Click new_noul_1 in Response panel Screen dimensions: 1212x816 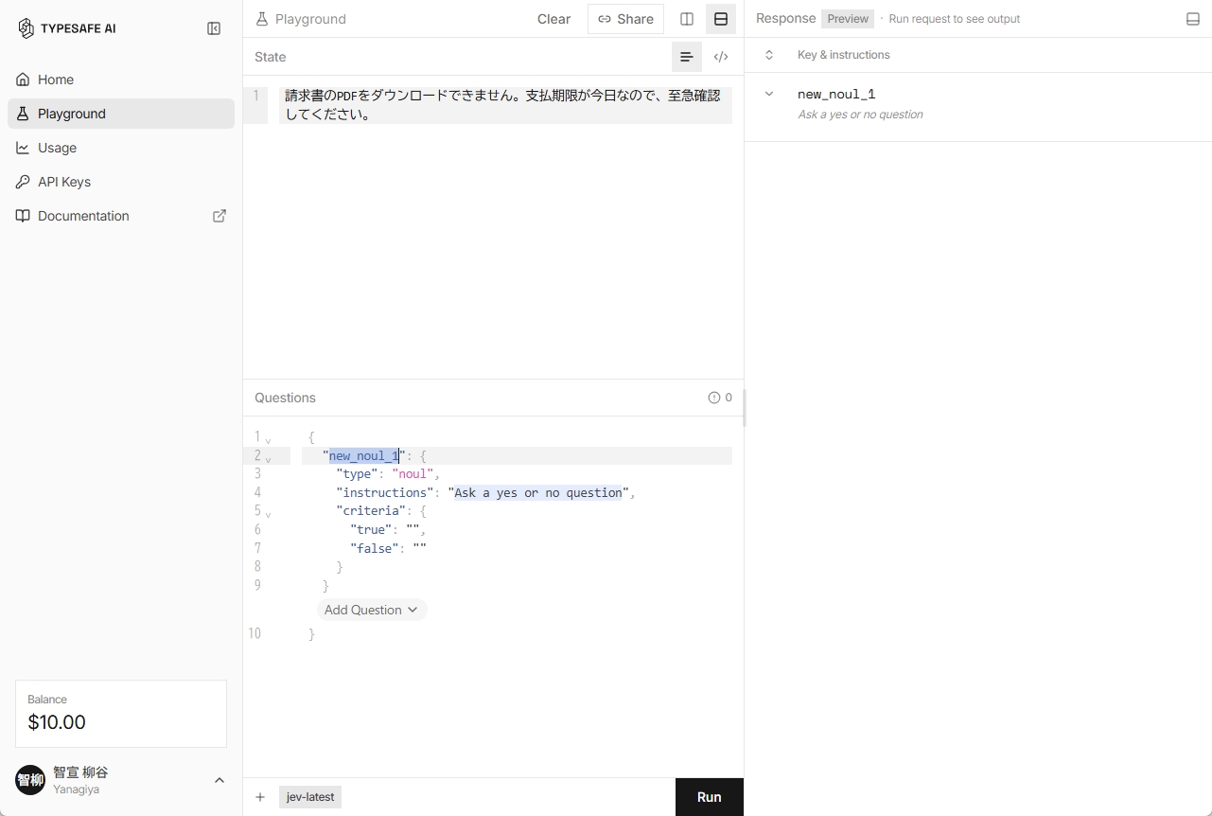click(836, 94)
